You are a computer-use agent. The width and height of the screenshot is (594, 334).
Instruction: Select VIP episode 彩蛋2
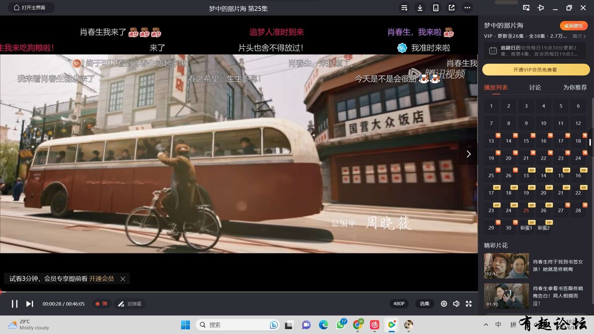[x=544, y=228]
